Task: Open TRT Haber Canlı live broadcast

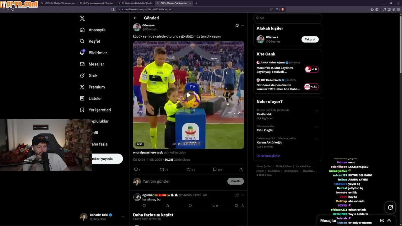Action: [x=288, y=85]
